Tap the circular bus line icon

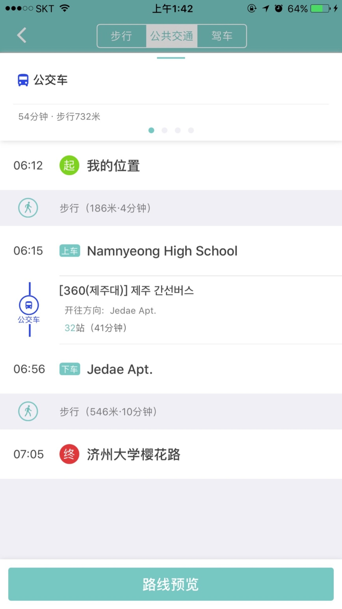pos(29,305)
